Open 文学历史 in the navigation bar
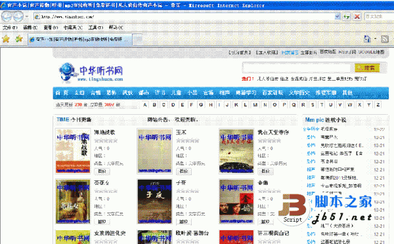Viewport: 394px width, 244px height. click(299, 92)
